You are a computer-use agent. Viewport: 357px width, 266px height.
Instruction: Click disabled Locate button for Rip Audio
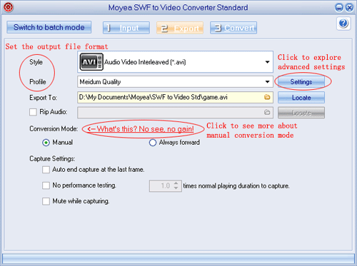point(301,113)
